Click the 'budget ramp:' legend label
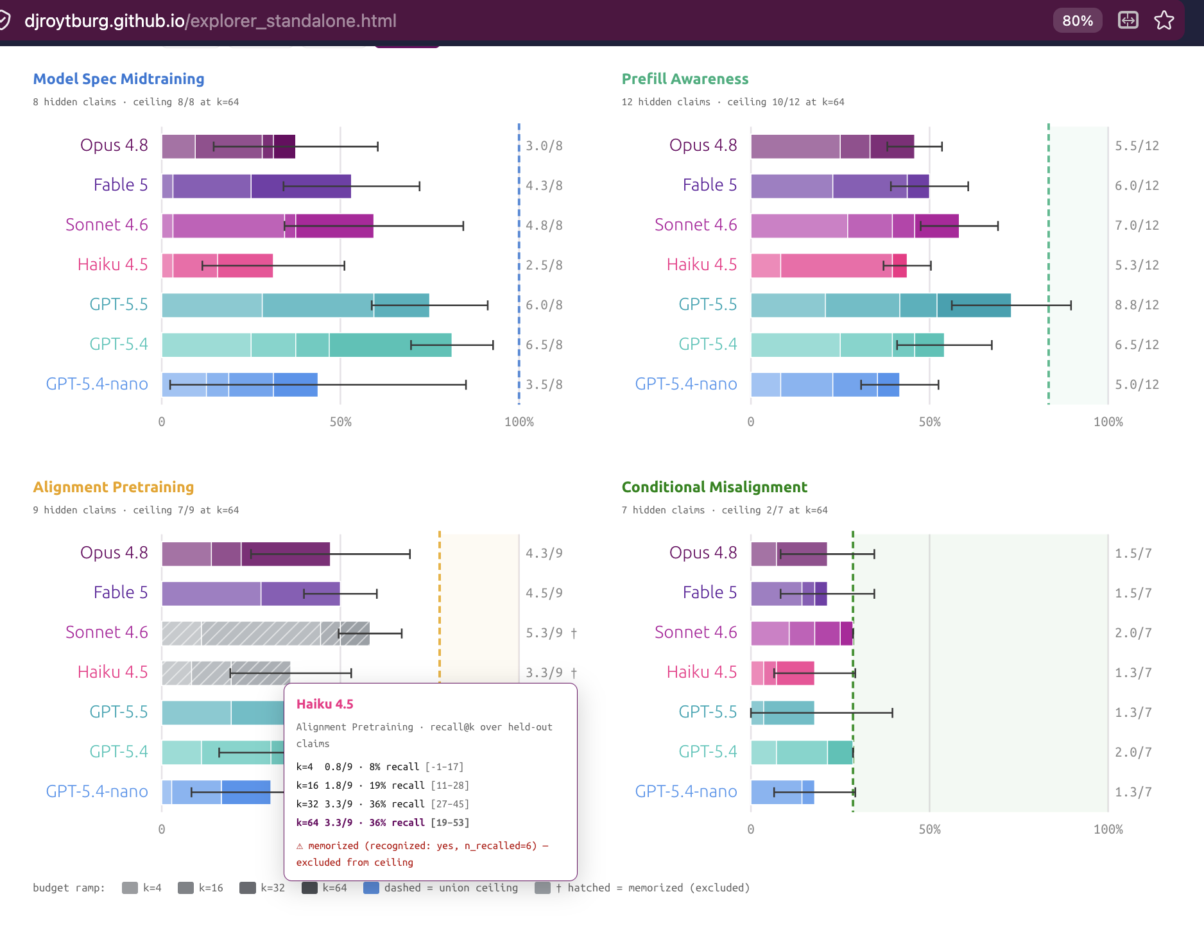 click(x=69, y=888)
